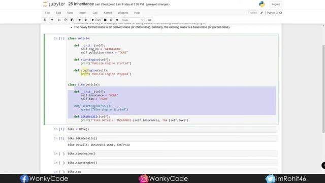Image resolution: width=325 pixels, height=183 pixels.
Task: Open the Help menu
Action: click(x=137, y=13)
